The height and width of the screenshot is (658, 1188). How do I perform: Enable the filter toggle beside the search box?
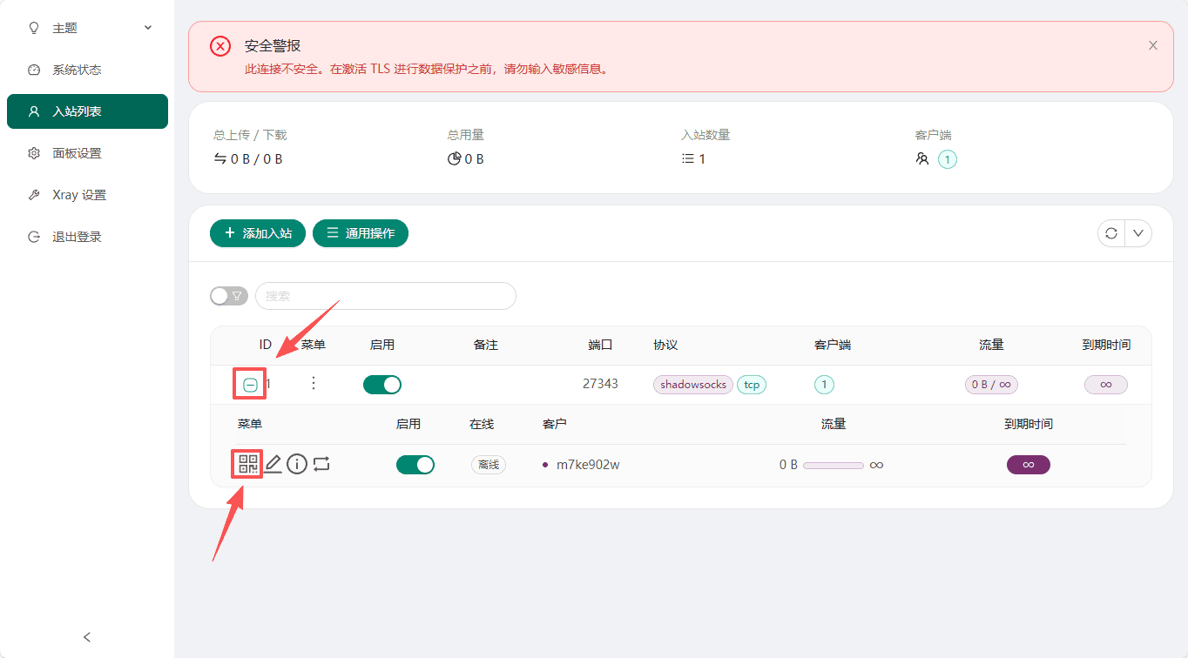(228, 296)
